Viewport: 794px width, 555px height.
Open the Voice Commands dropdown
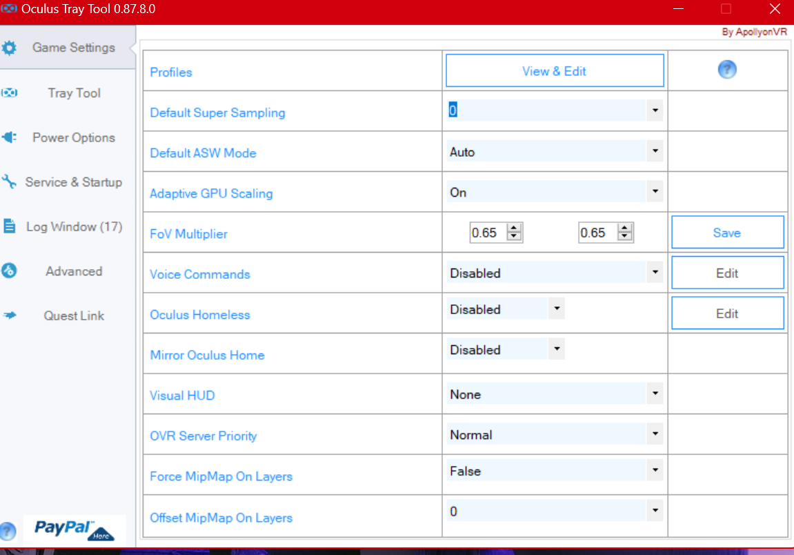click(655, 272)
